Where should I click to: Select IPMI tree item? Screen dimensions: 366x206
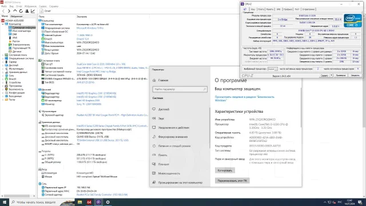[x=15, y=38]
